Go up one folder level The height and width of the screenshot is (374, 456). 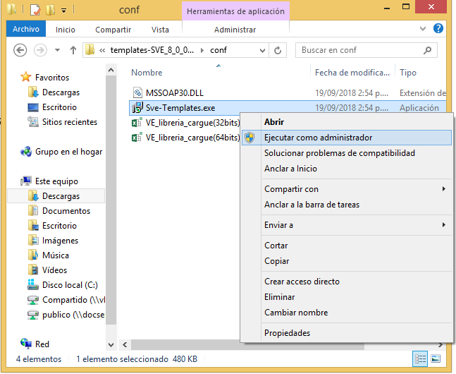click(x=73, y=50)
